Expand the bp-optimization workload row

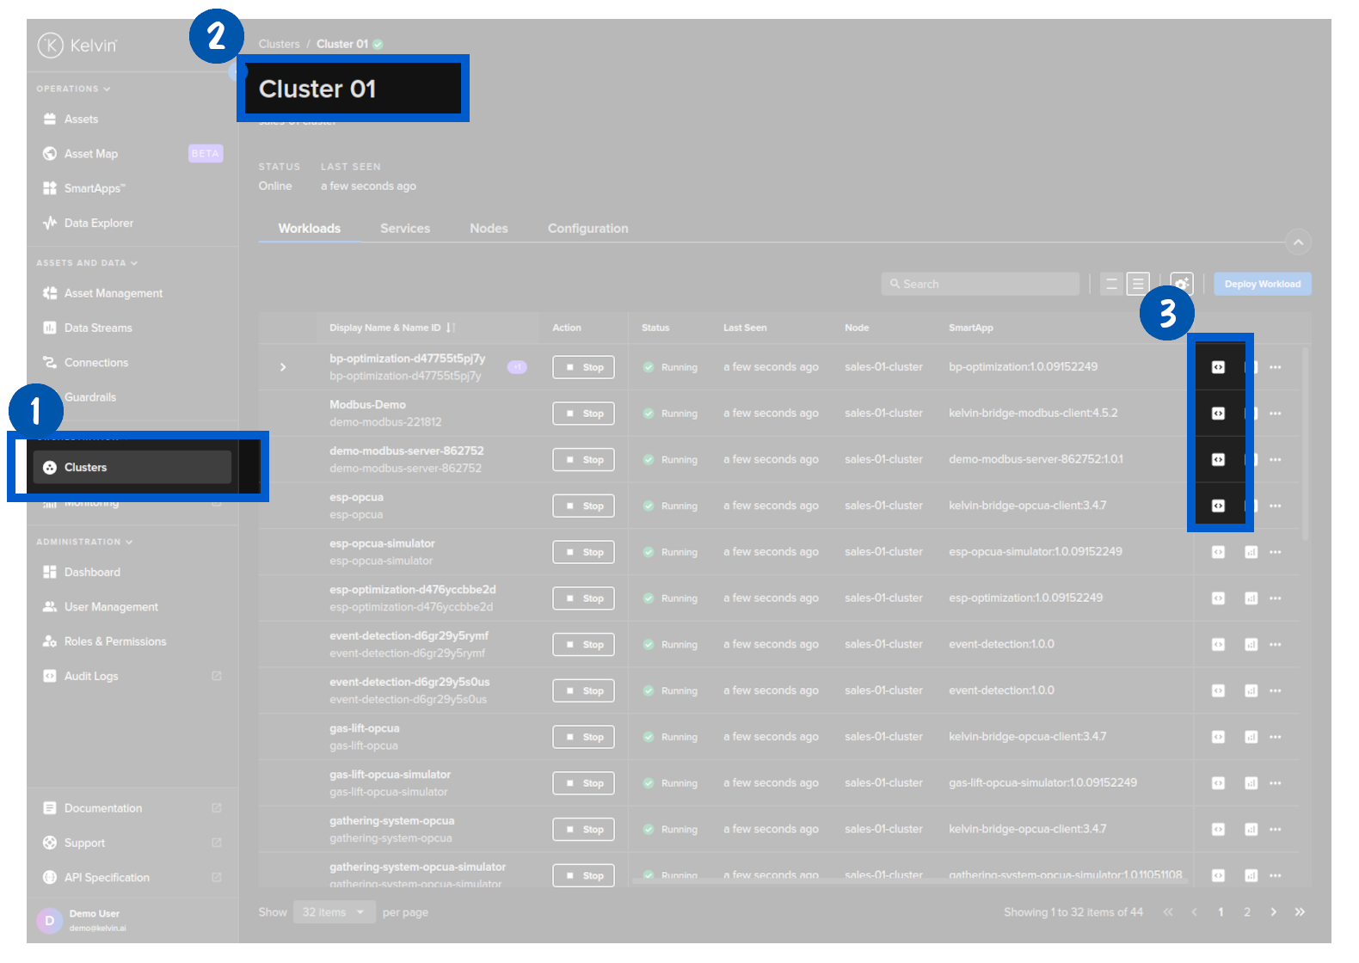(283, 367)
